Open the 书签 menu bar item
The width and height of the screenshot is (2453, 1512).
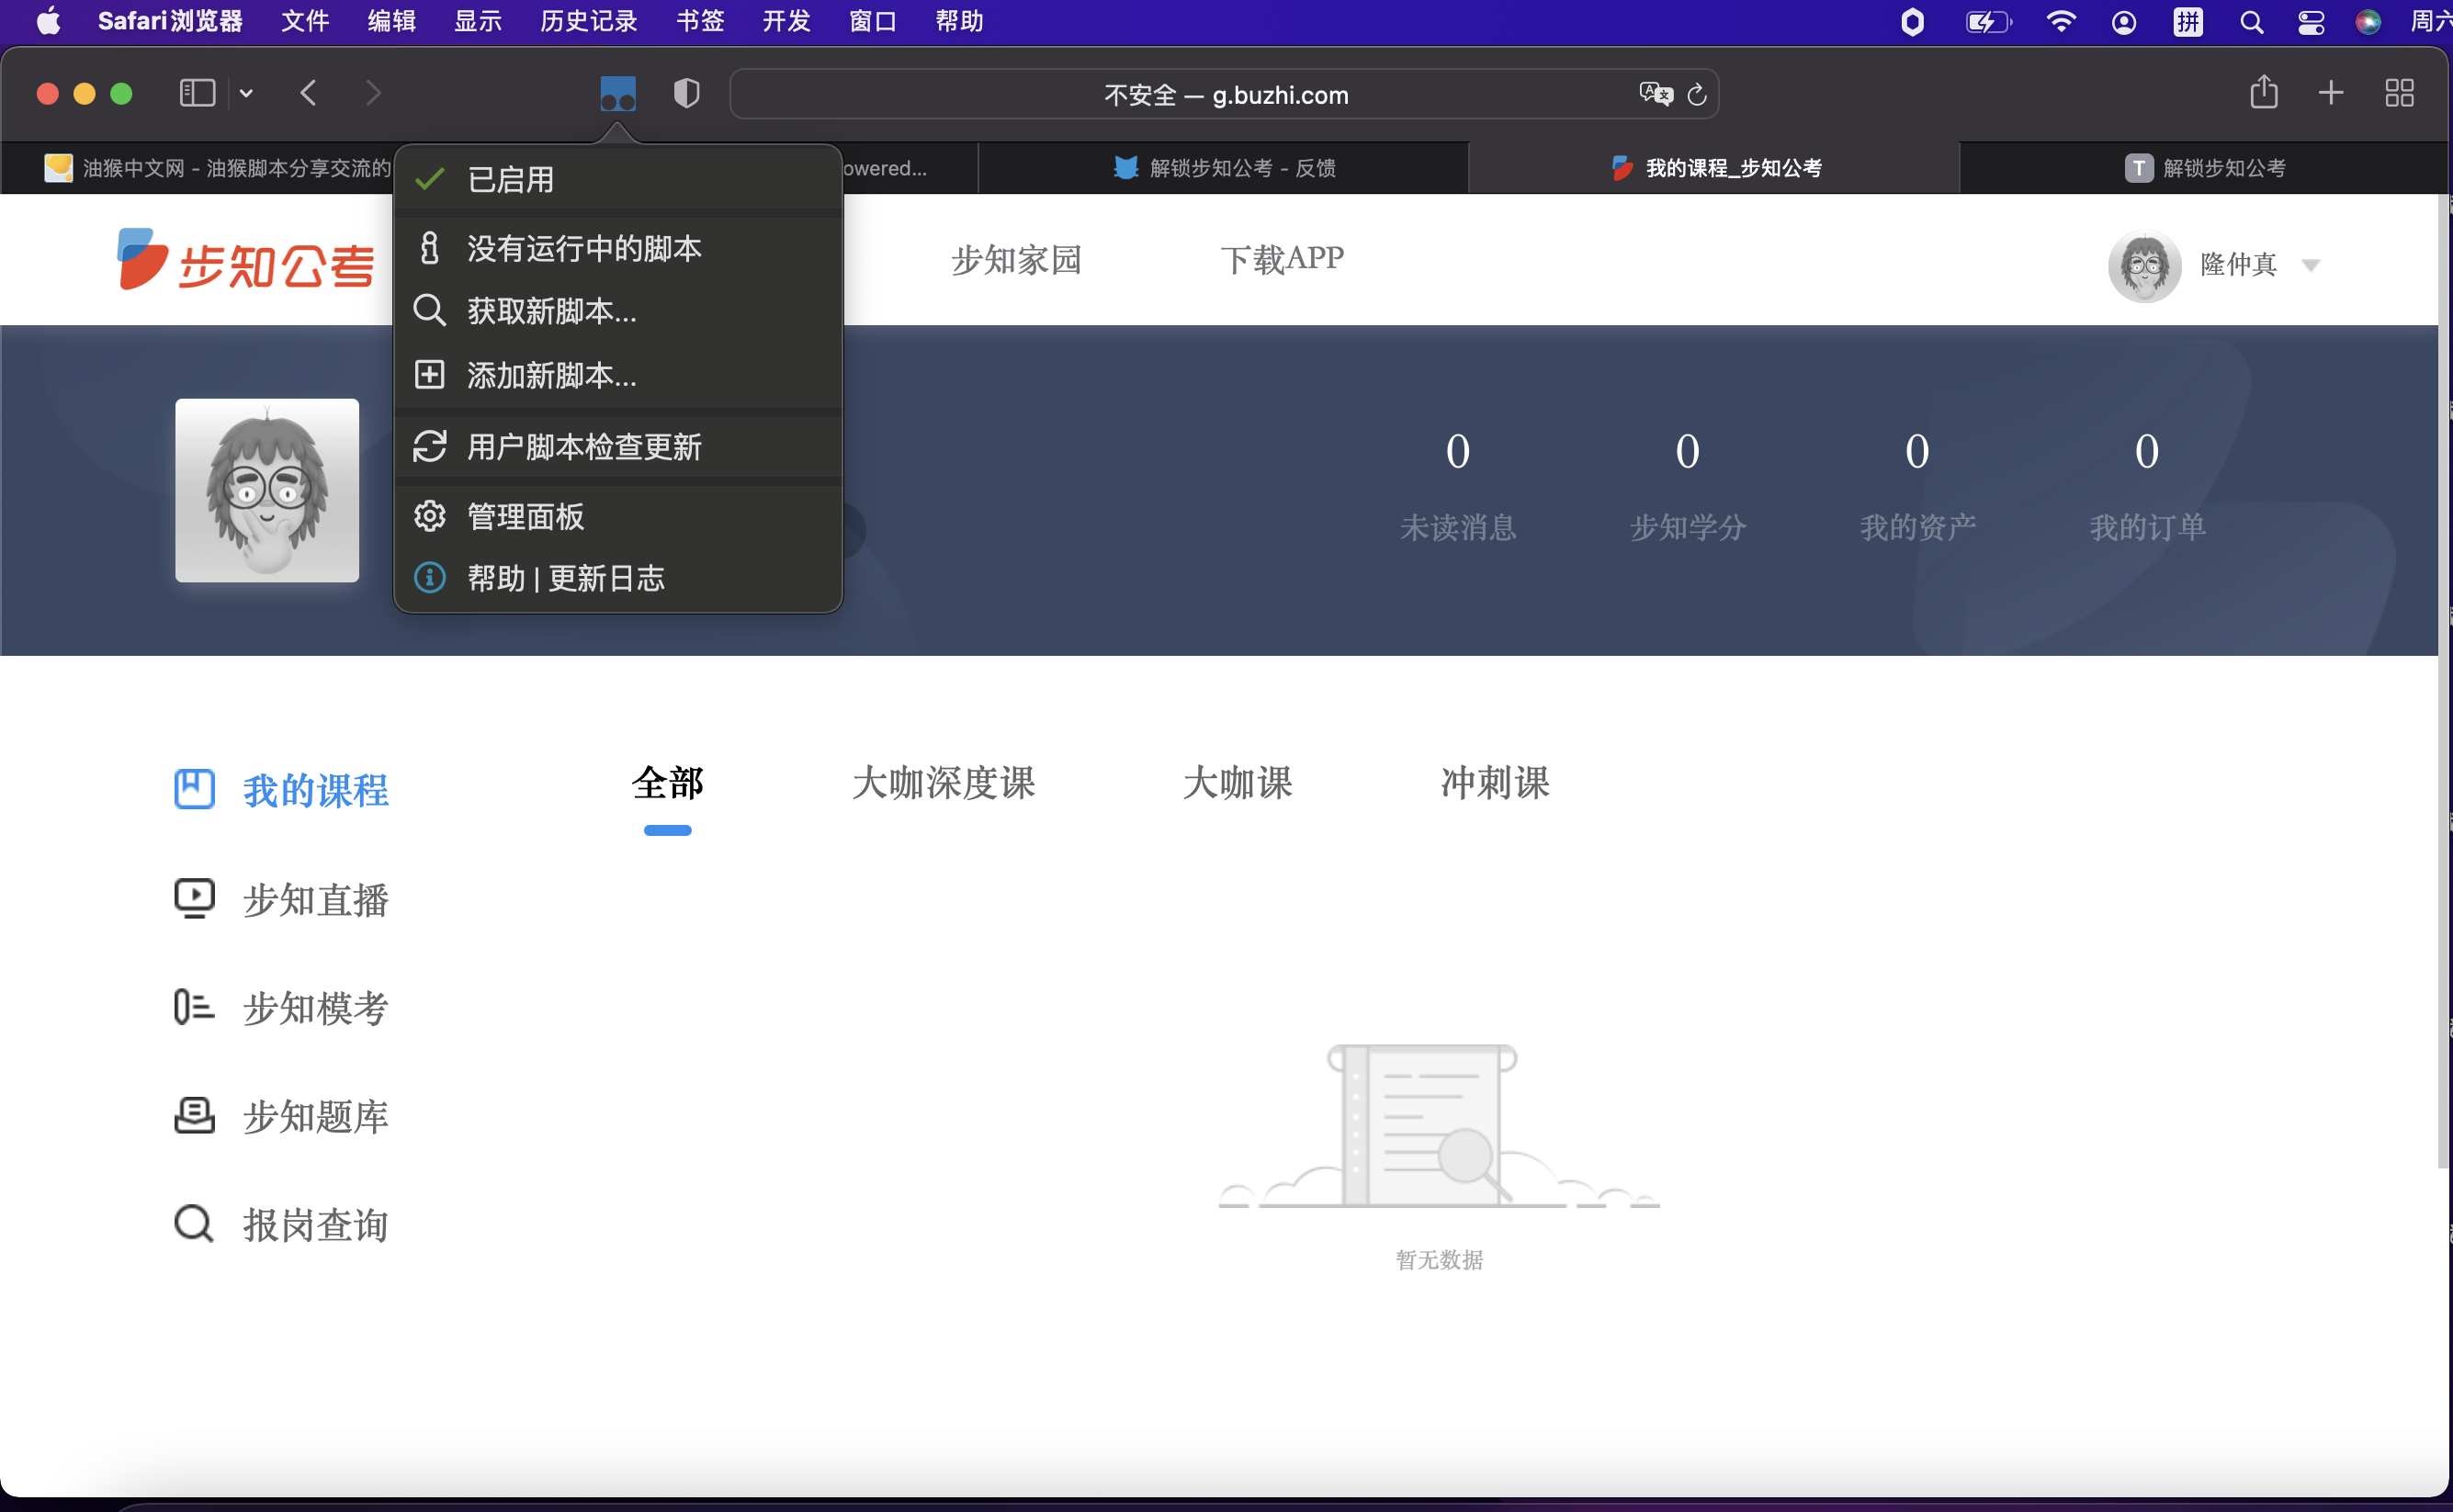click(x=700, y=21)
